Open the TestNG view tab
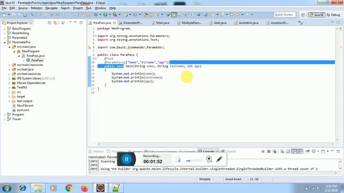The width and height of the screenshot is (344, 193). [229, 151]
